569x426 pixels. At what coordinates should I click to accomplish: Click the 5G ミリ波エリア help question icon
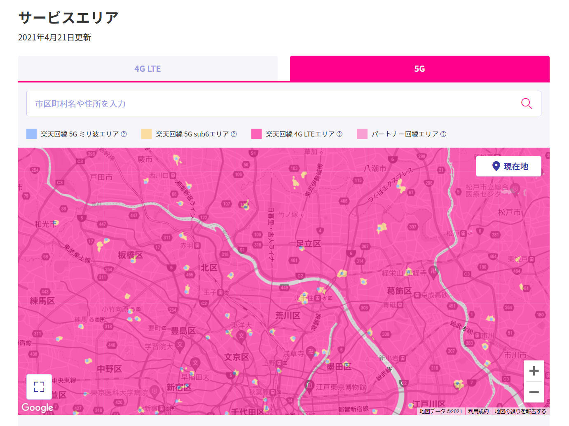click(124, 134)
